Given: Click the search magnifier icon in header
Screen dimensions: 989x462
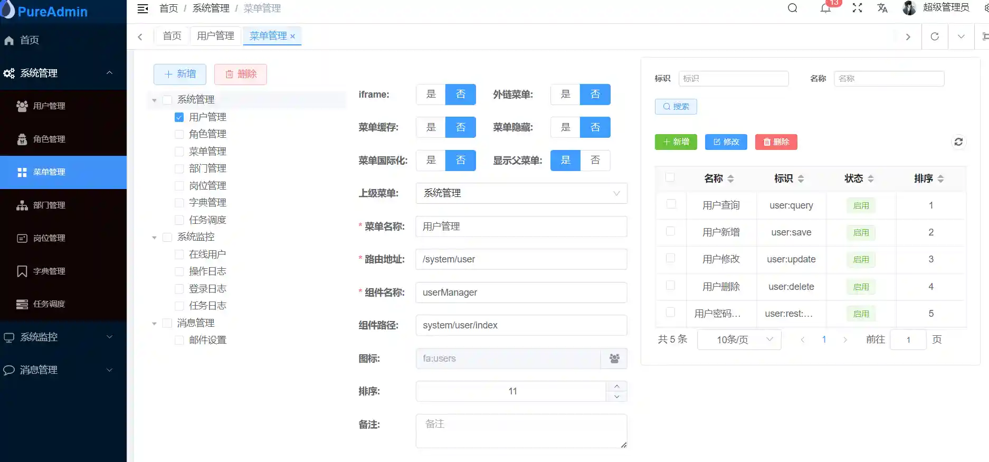Looking at the screenshot, I should point(792,8).
